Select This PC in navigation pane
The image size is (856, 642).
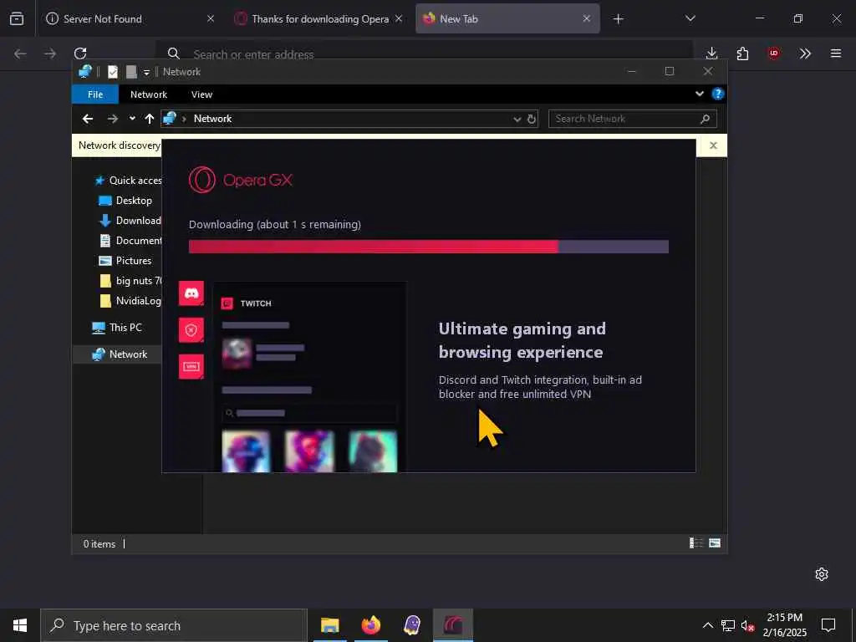coord(117,328)
